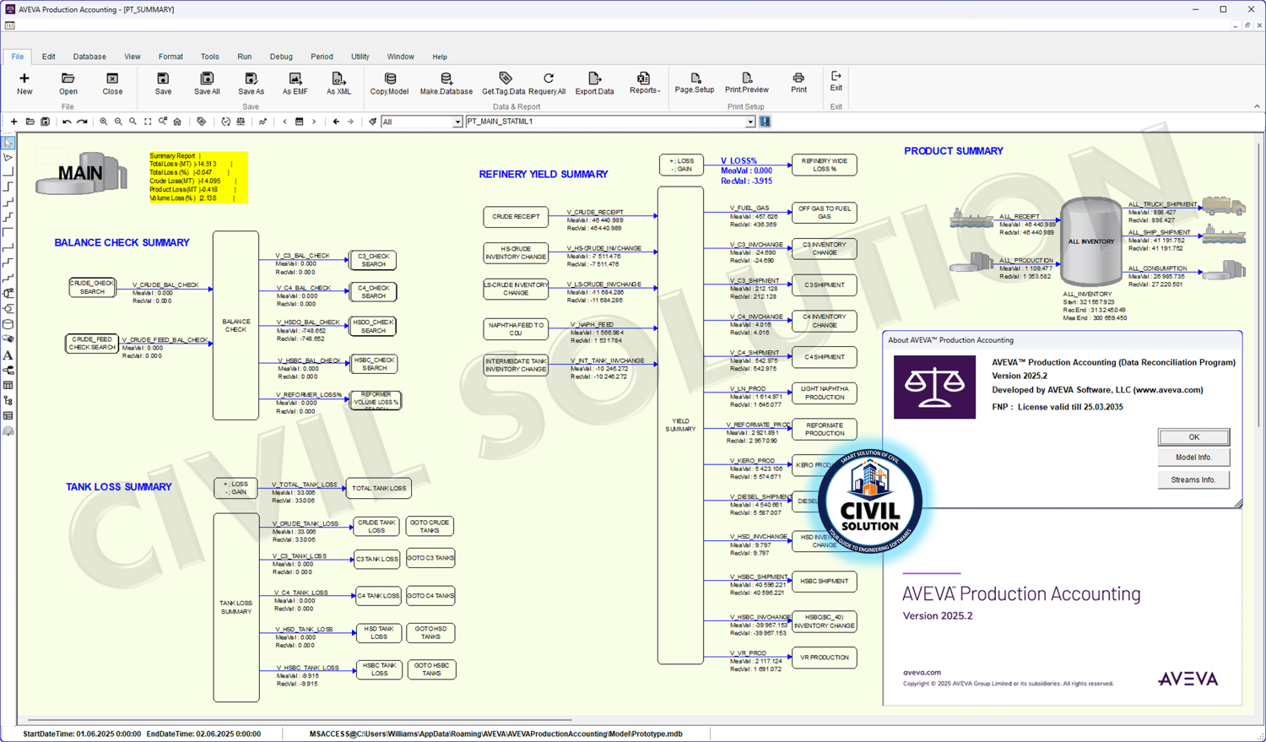The width and height of the screenshot is (1266, 742).
Task: Click the BALANCE CHECK SUMMARY heading
Action: 122,243
